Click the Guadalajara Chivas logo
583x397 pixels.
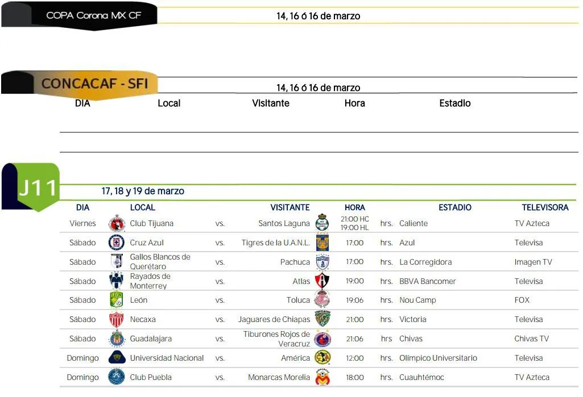[117, 339]
